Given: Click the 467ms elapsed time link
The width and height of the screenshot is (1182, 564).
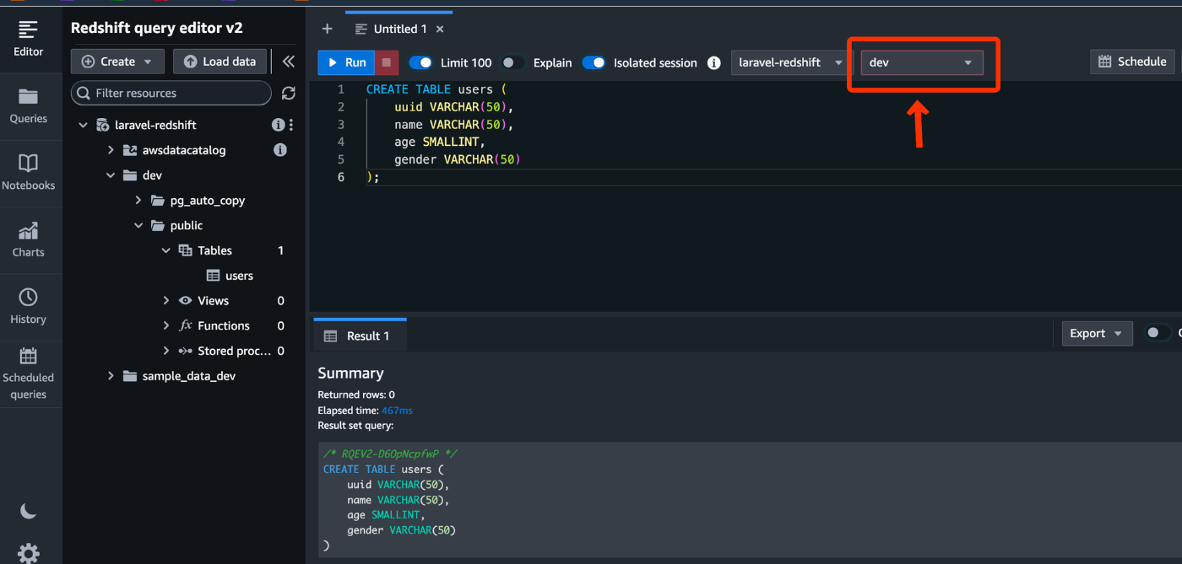Looking at the screenshot, I should pyautogui.click(x=397, y=411).
